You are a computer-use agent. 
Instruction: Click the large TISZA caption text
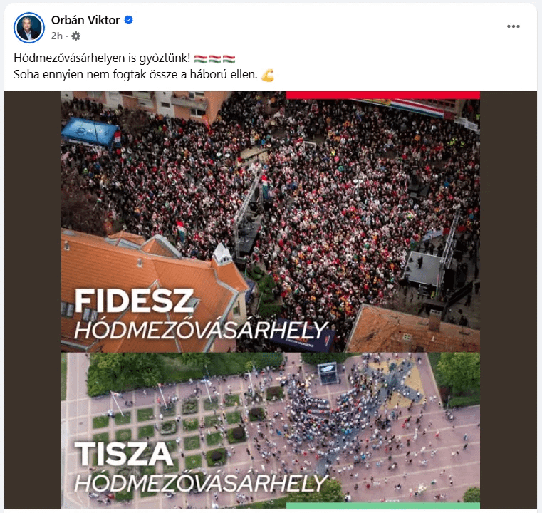[124, 454]
